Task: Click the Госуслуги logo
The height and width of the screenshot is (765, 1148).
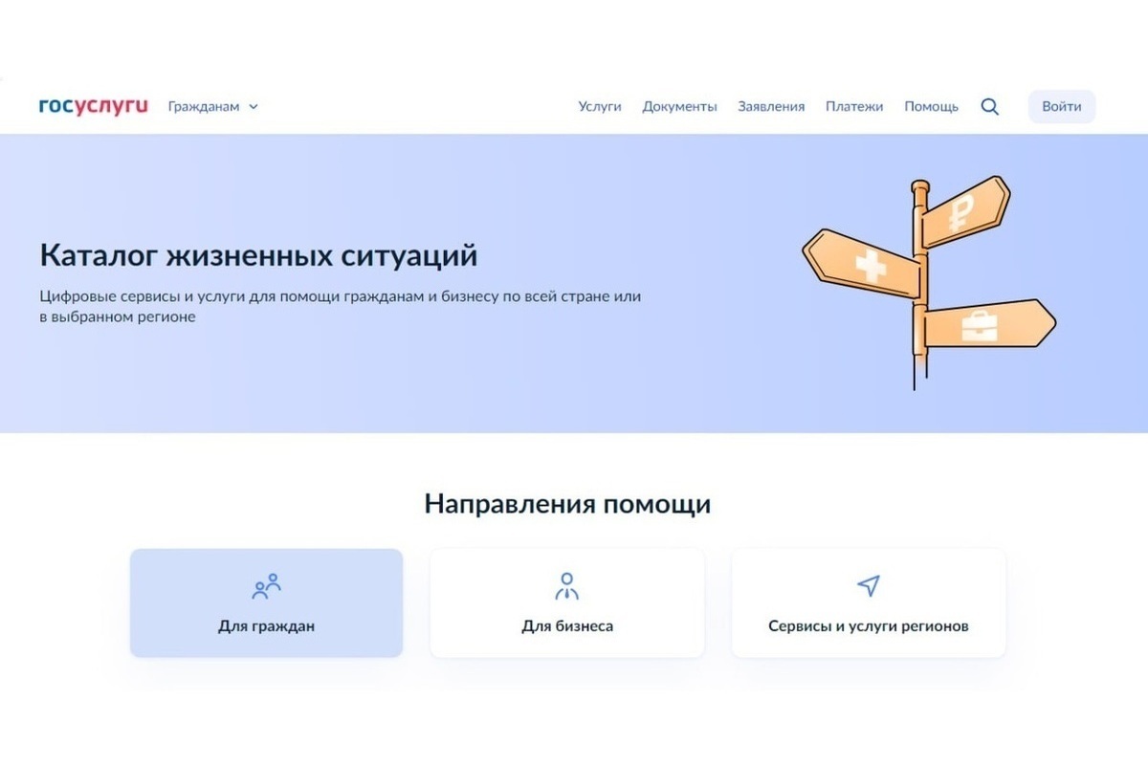Action: (92, 105)
